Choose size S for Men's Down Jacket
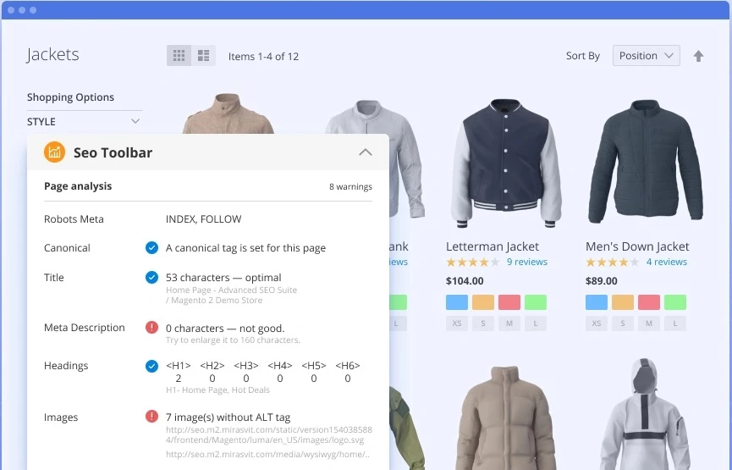 pyautogui.click(x=623, y=323)
